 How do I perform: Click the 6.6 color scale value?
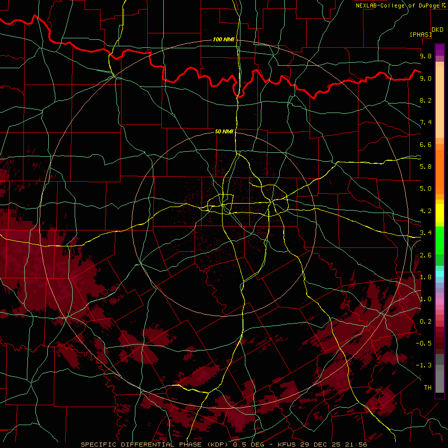pos(426,144)
